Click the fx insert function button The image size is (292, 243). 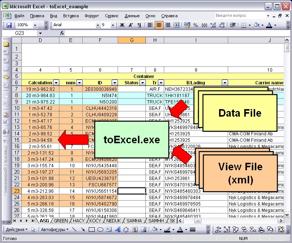pos(62,33)
